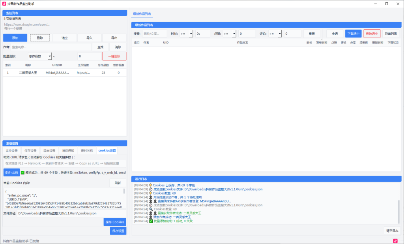Open the 点赞 comparison operator dropdown

(x=230, y=34)
